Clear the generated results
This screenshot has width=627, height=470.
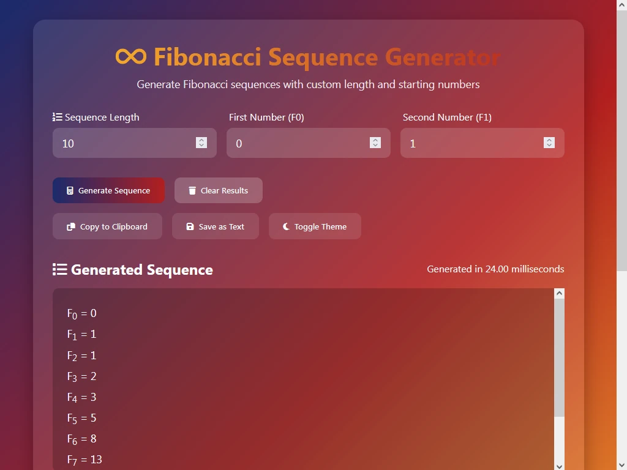[x=218, y=190]
